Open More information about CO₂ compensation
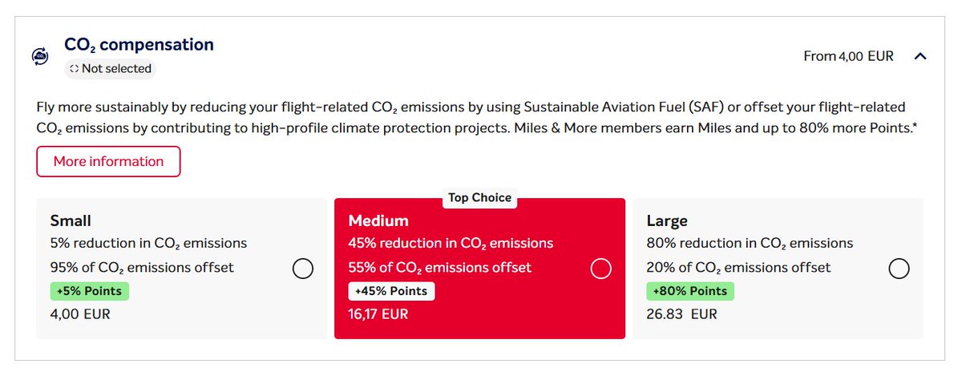 108,161
